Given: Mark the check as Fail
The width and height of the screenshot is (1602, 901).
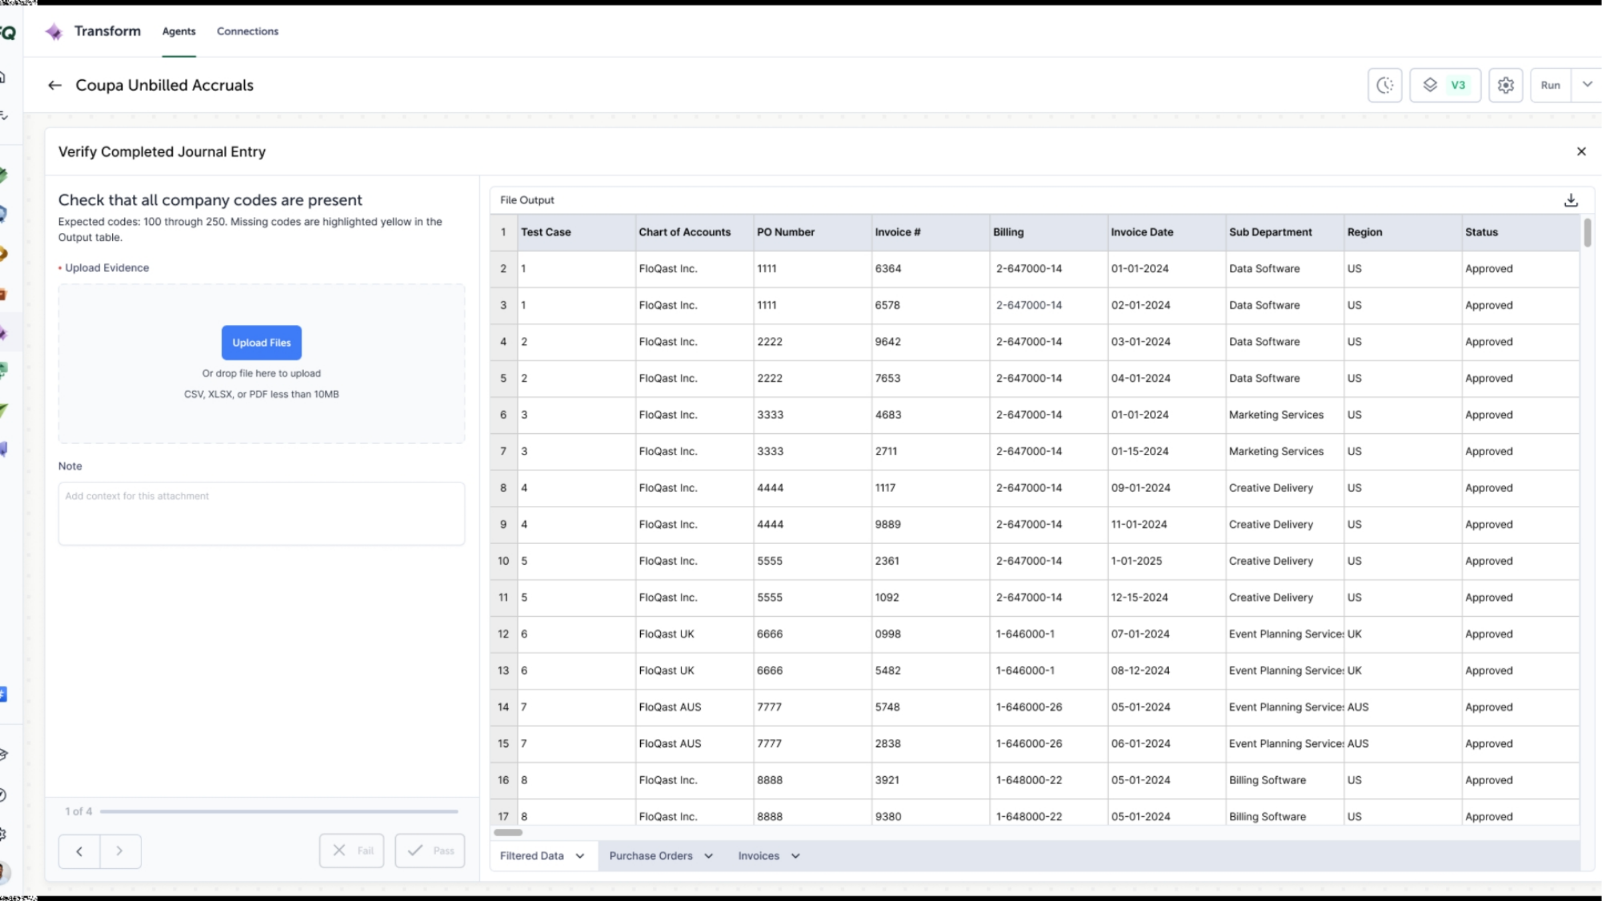Looking at the screenshot, I should 352,851.
